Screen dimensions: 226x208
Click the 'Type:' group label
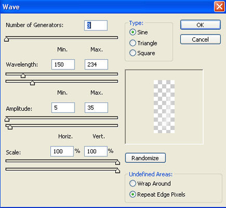(136, 23)
